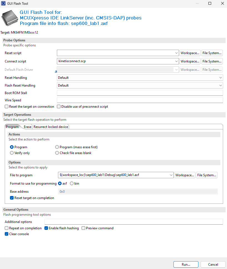This screenshot has height=269, width=227.
Task: Open the Resurrect locked device tab
Action: point(51,127)
